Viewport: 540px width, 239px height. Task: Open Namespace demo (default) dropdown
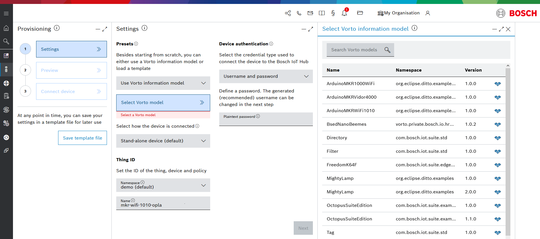163,185
